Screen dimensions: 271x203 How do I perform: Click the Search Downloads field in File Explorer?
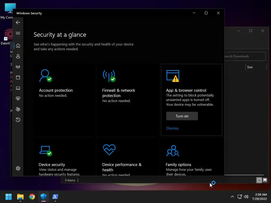245,56
